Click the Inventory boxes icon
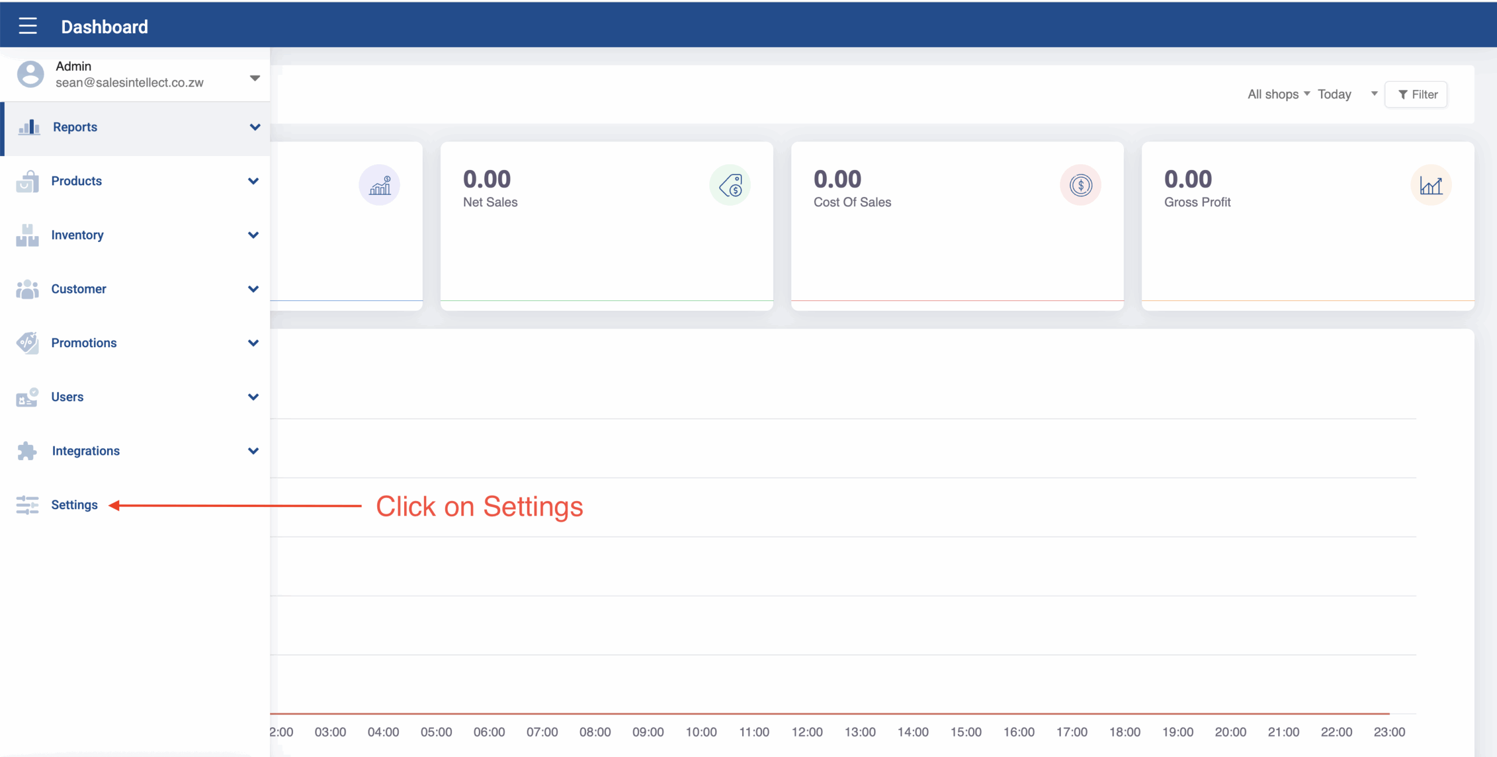Screen dimensions: 1497x757 pos(27,235)
